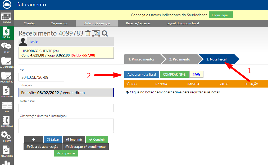This screenshot has height=165, width=268.
Task: Click the Imprimir button
Action: tap(74, 140)
